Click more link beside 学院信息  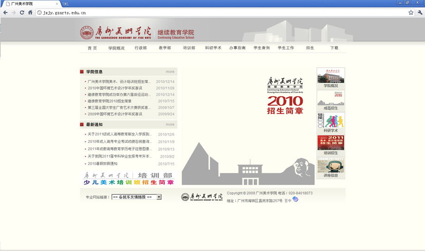(170, 72)
